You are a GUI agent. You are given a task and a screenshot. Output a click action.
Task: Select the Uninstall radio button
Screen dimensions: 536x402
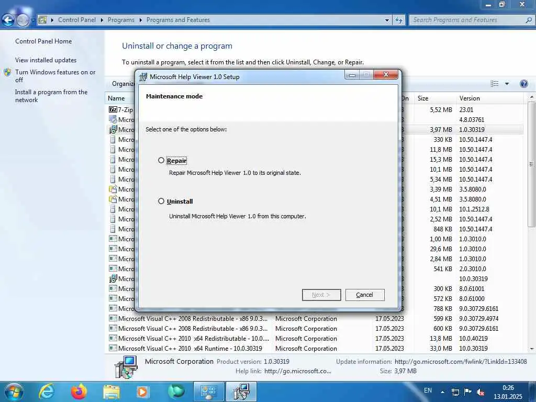click(161, 201)
